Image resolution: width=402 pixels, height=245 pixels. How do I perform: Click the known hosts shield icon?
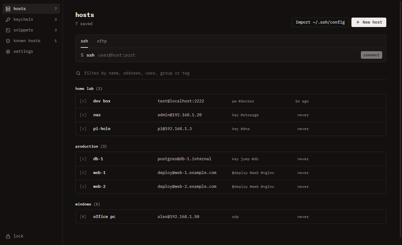(x=8, y=41)
